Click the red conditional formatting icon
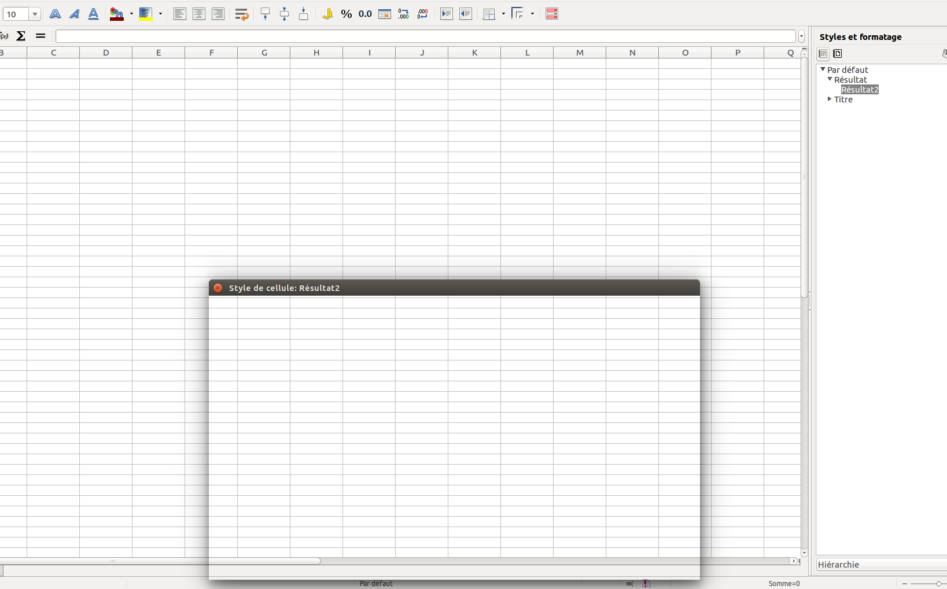 tap(552, 14)
